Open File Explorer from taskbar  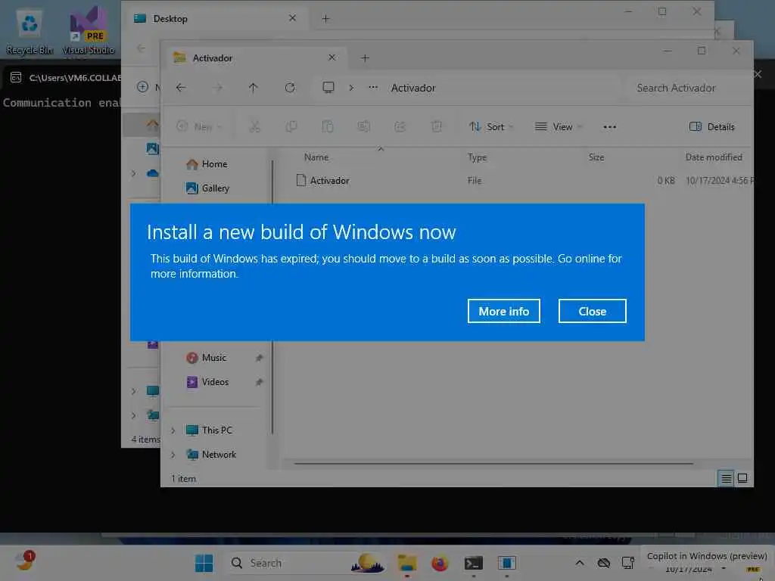click(406, 563)
